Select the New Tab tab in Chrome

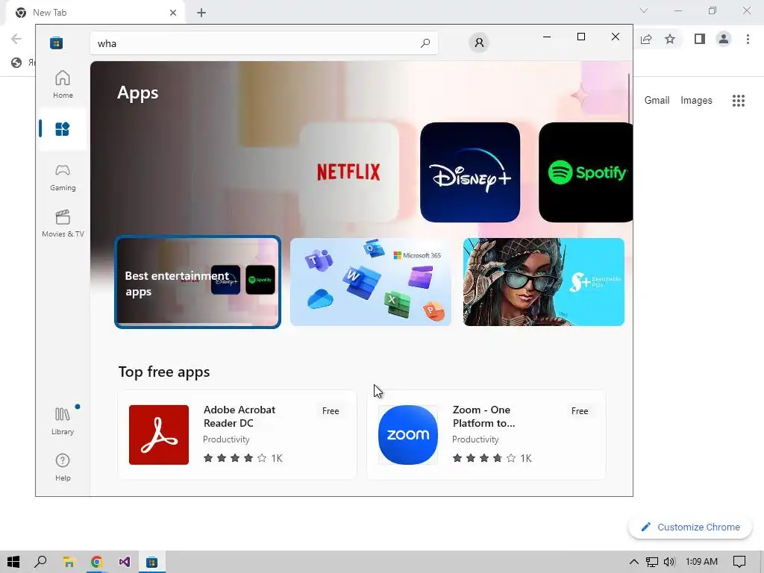coord(95,13)
